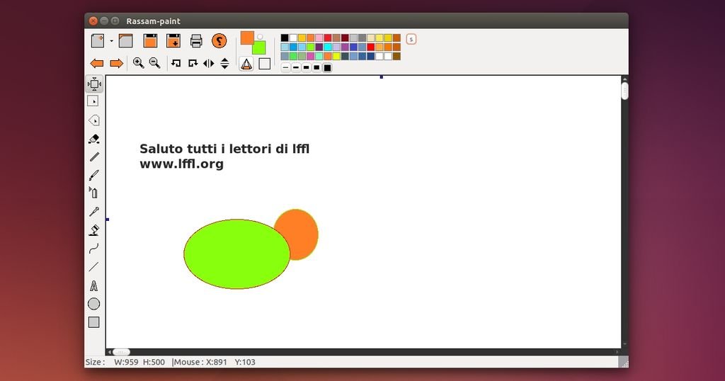Click the small 's' button beside the palette
The image size is (725, 381).
click(411, 39)
